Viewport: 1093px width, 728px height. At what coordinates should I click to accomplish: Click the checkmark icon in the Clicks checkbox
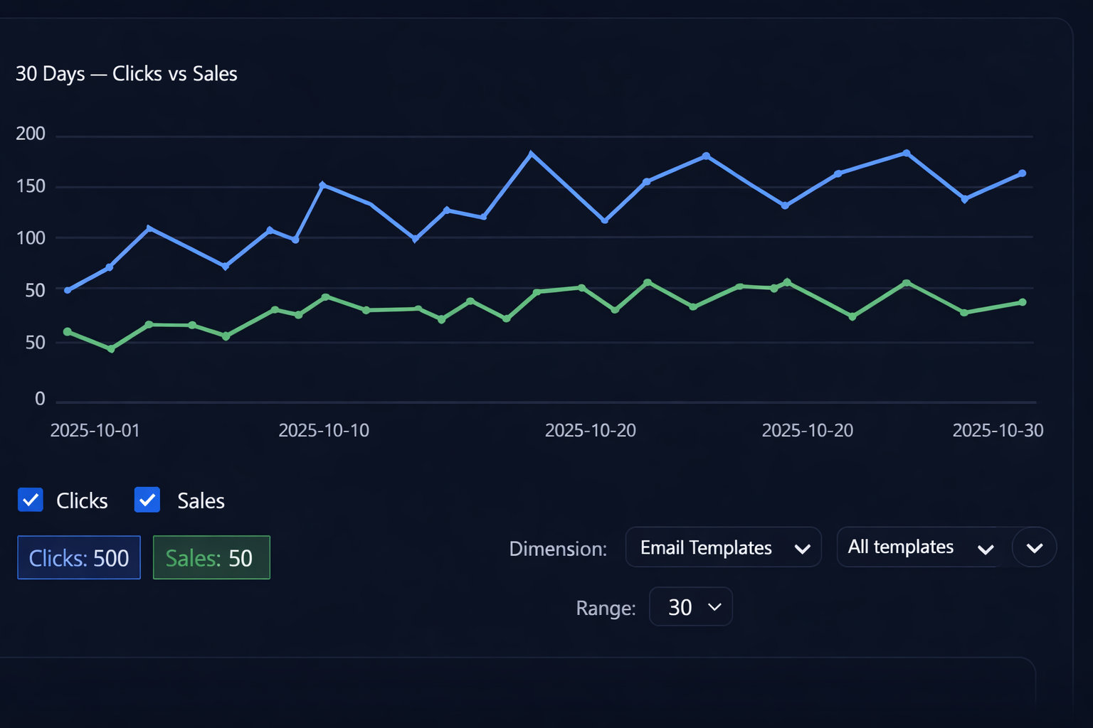pyautogui.click(x=30, y=500)
